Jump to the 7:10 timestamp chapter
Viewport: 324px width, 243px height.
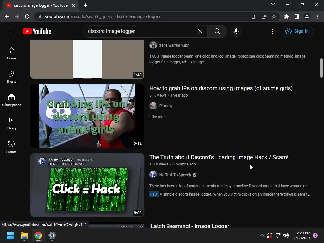(x=153, y=194)
